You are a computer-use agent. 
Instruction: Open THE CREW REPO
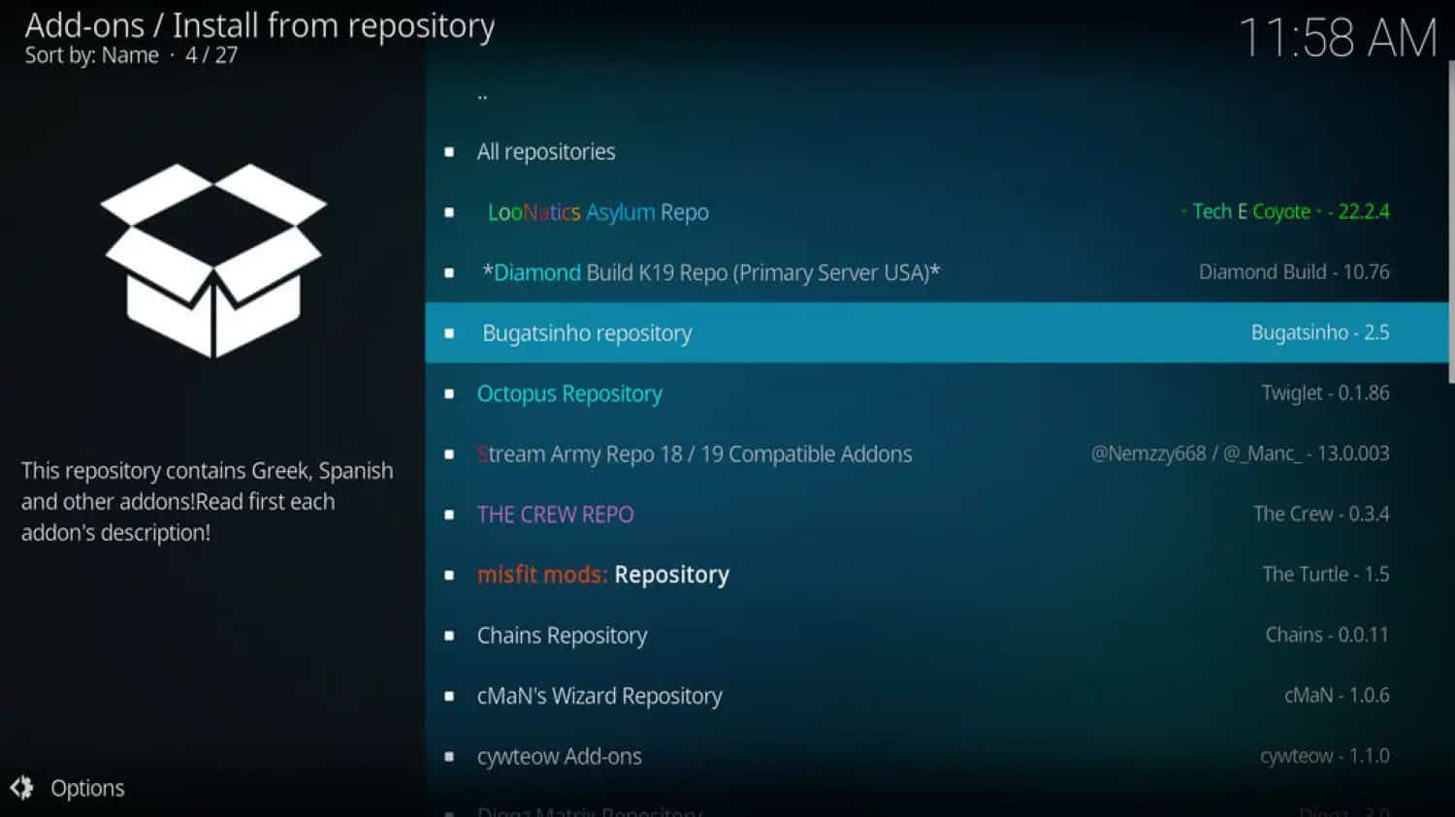point(937,515)
